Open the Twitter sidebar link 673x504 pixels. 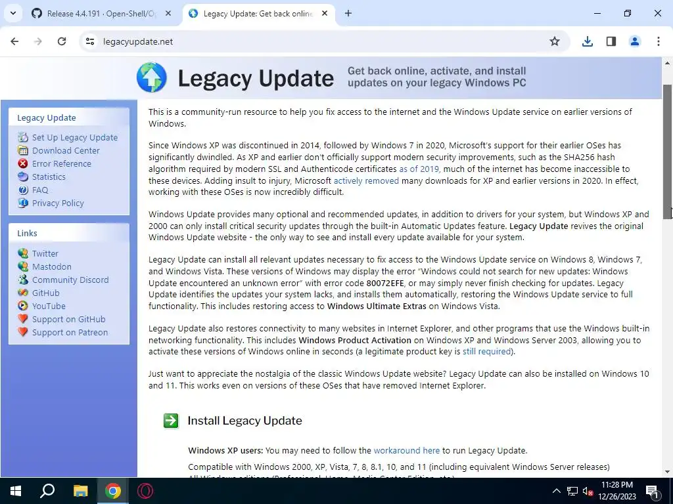point(45,253)
